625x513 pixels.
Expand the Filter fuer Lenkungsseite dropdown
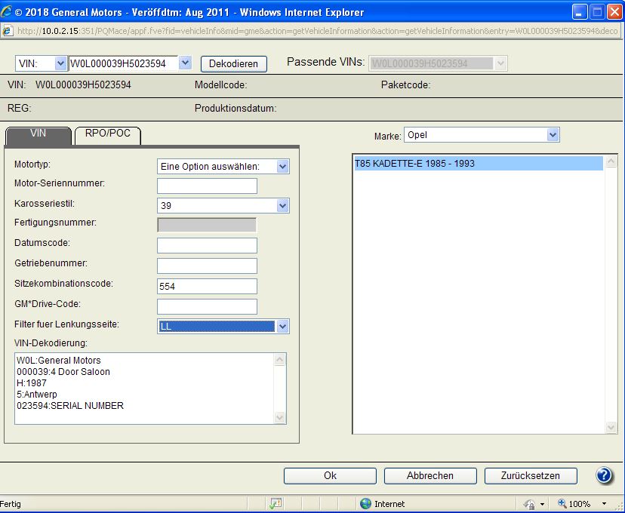coord(282,327)
